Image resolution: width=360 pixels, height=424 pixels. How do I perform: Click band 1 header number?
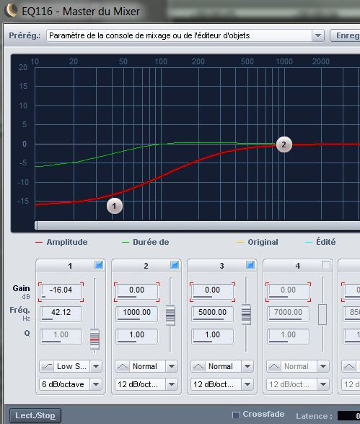(x=70, y=266)
